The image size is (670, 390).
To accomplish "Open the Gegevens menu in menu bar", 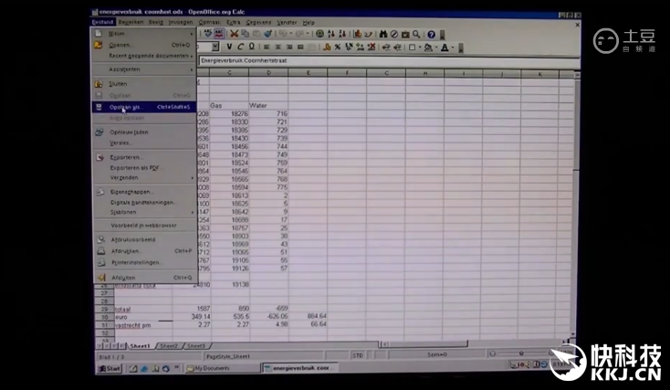I will tap(258, 22).
